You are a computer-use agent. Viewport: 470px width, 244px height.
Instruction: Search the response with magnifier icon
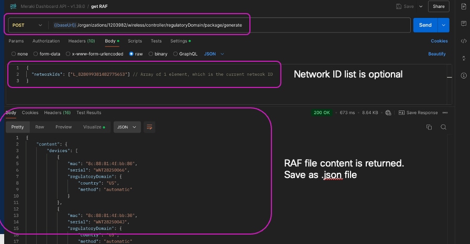tap(444, 127)
